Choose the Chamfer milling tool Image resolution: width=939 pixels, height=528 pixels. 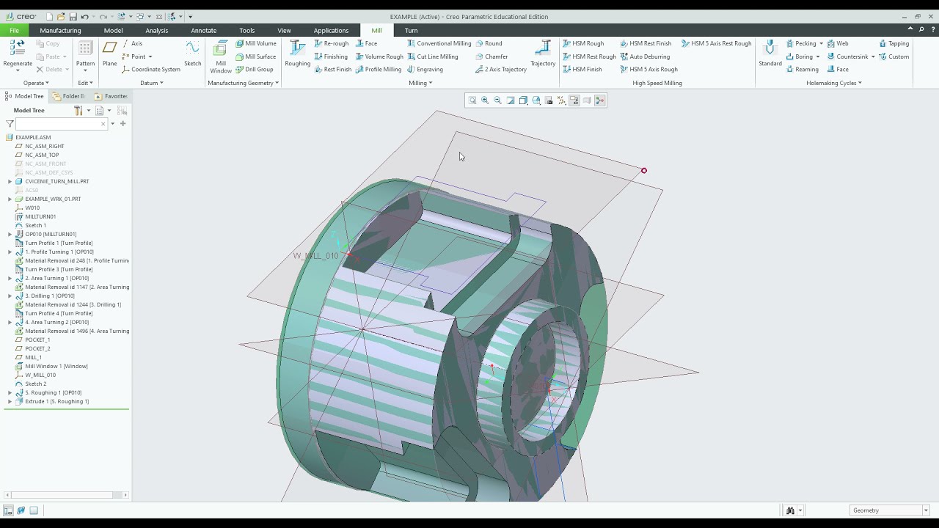[x=492, y=56]
